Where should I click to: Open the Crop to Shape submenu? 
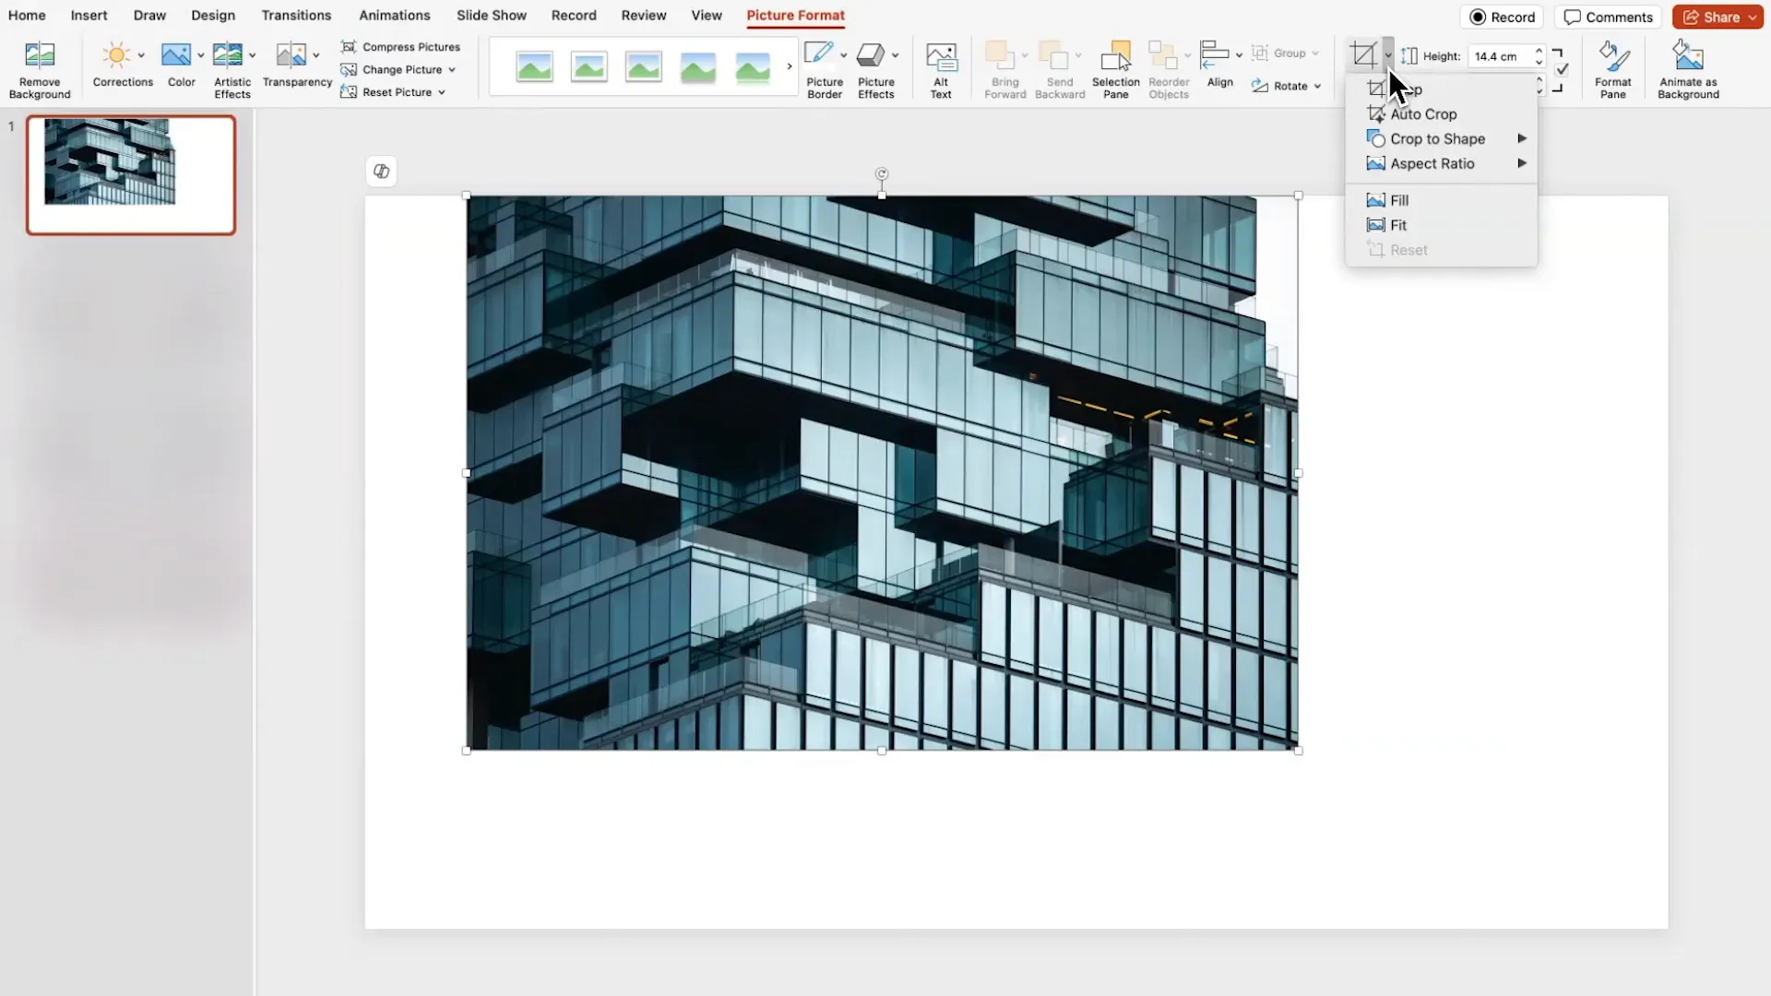[x=1441, y=138]
